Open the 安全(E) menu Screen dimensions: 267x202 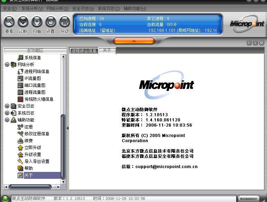click(10, 9)
